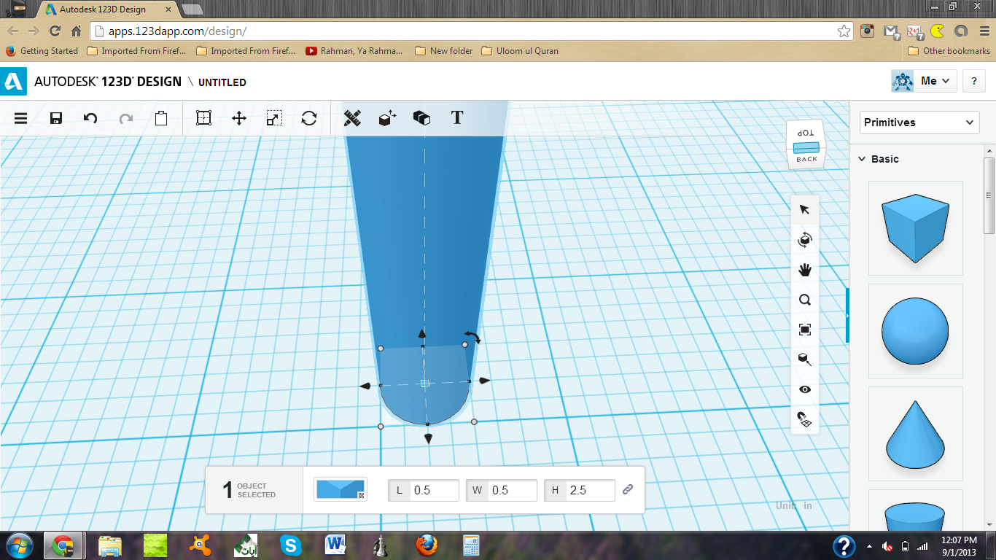996x560 pixels.
Task: Toggle the magnet snap option
Action: pyautogui.click(x=805, y=419)
